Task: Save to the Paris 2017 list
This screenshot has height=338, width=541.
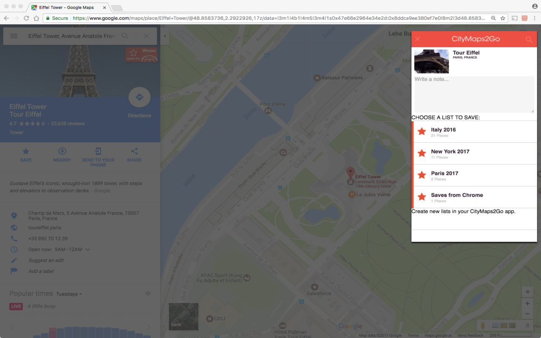Action: pyautogui.click(x=474, y=175)
